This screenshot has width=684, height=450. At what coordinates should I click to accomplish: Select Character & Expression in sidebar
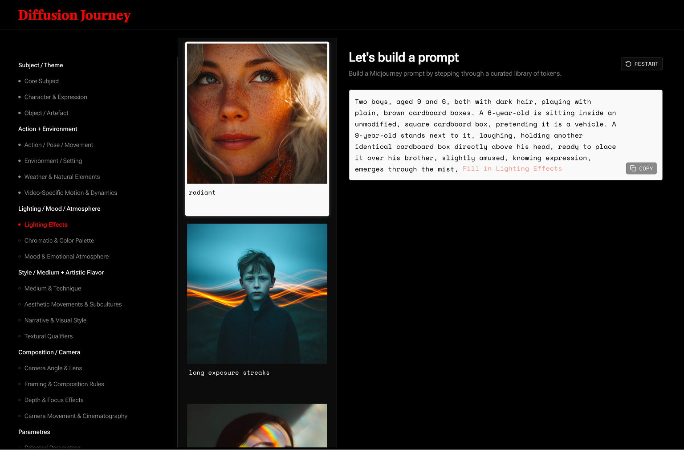[x=56, y=97]
